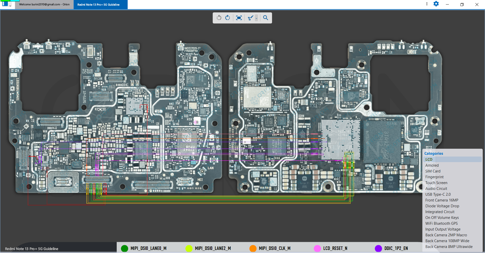Click the Categories panel header
The width and height of the screenshot is (485, 253).
(433, 153)
